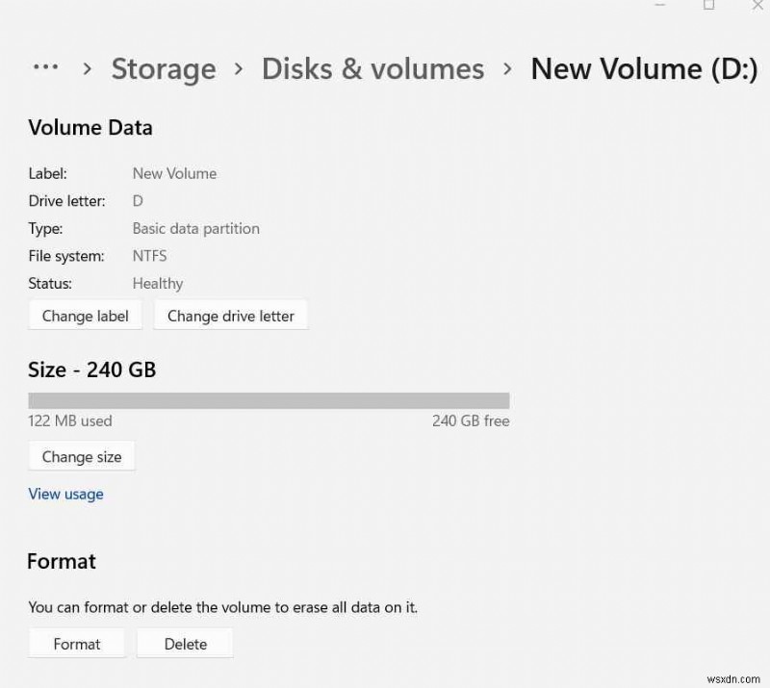Expand the chevron after the ellipsis
770x688 pixels.
click(x=87, y=68)
